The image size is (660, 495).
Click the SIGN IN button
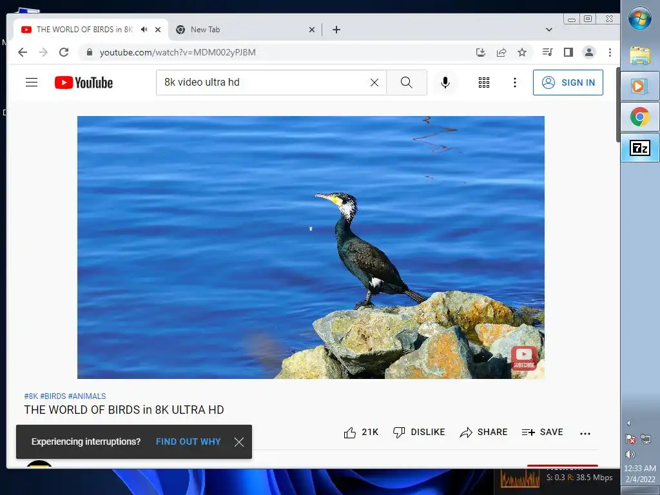[x=568, y=82]
